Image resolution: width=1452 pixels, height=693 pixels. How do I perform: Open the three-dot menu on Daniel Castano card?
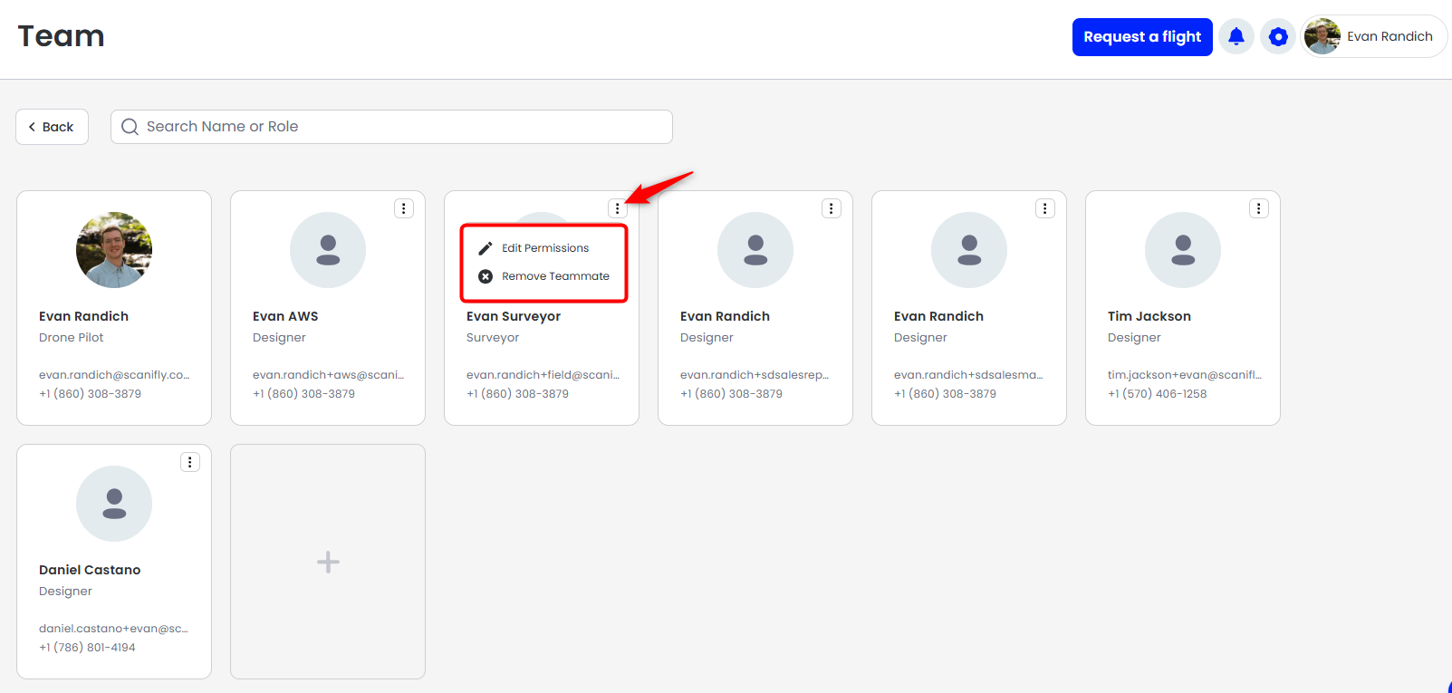[x=190, y=462]
